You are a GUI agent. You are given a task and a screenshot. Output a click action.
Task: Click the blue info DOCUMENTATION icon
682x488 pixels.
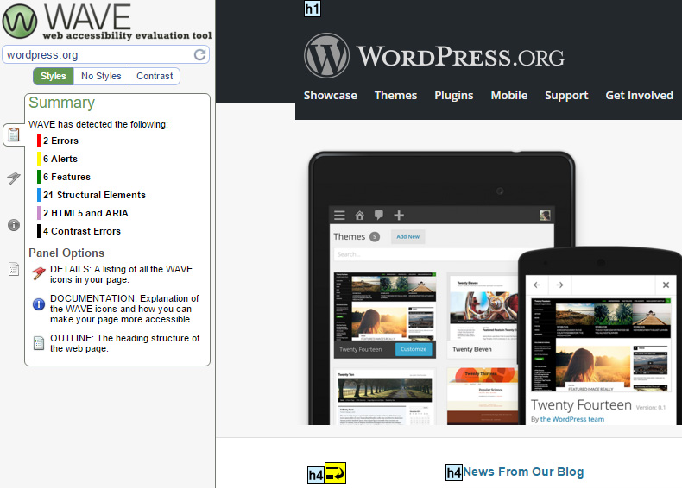click(39, 304)
